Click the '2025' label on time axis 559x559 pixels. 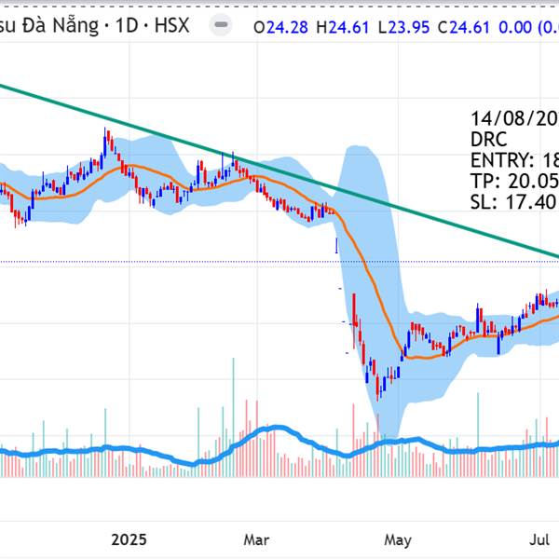(129, 539)
